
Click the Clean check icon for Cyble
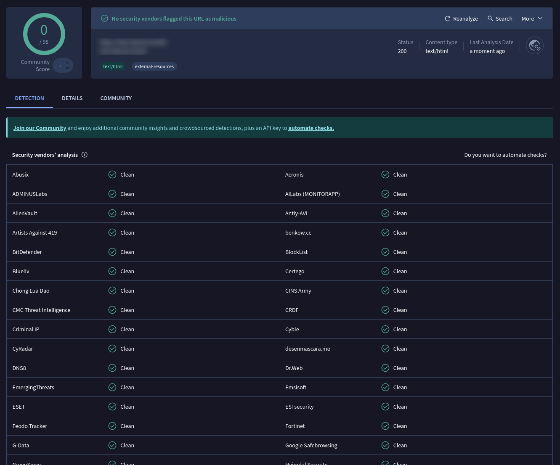click(385, 329)
